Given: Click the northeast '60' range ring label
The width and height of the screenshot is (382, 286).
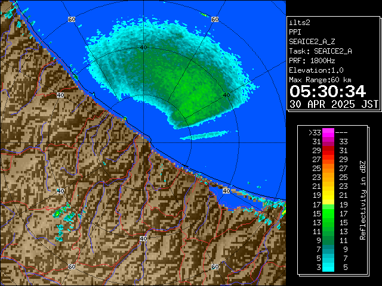Looking at the screenshot, I should pos(215,19).
